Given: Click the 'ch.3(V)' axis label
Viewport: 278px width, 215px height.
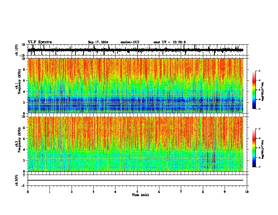Looking at the screenshot, I should (x=17, y=181).
